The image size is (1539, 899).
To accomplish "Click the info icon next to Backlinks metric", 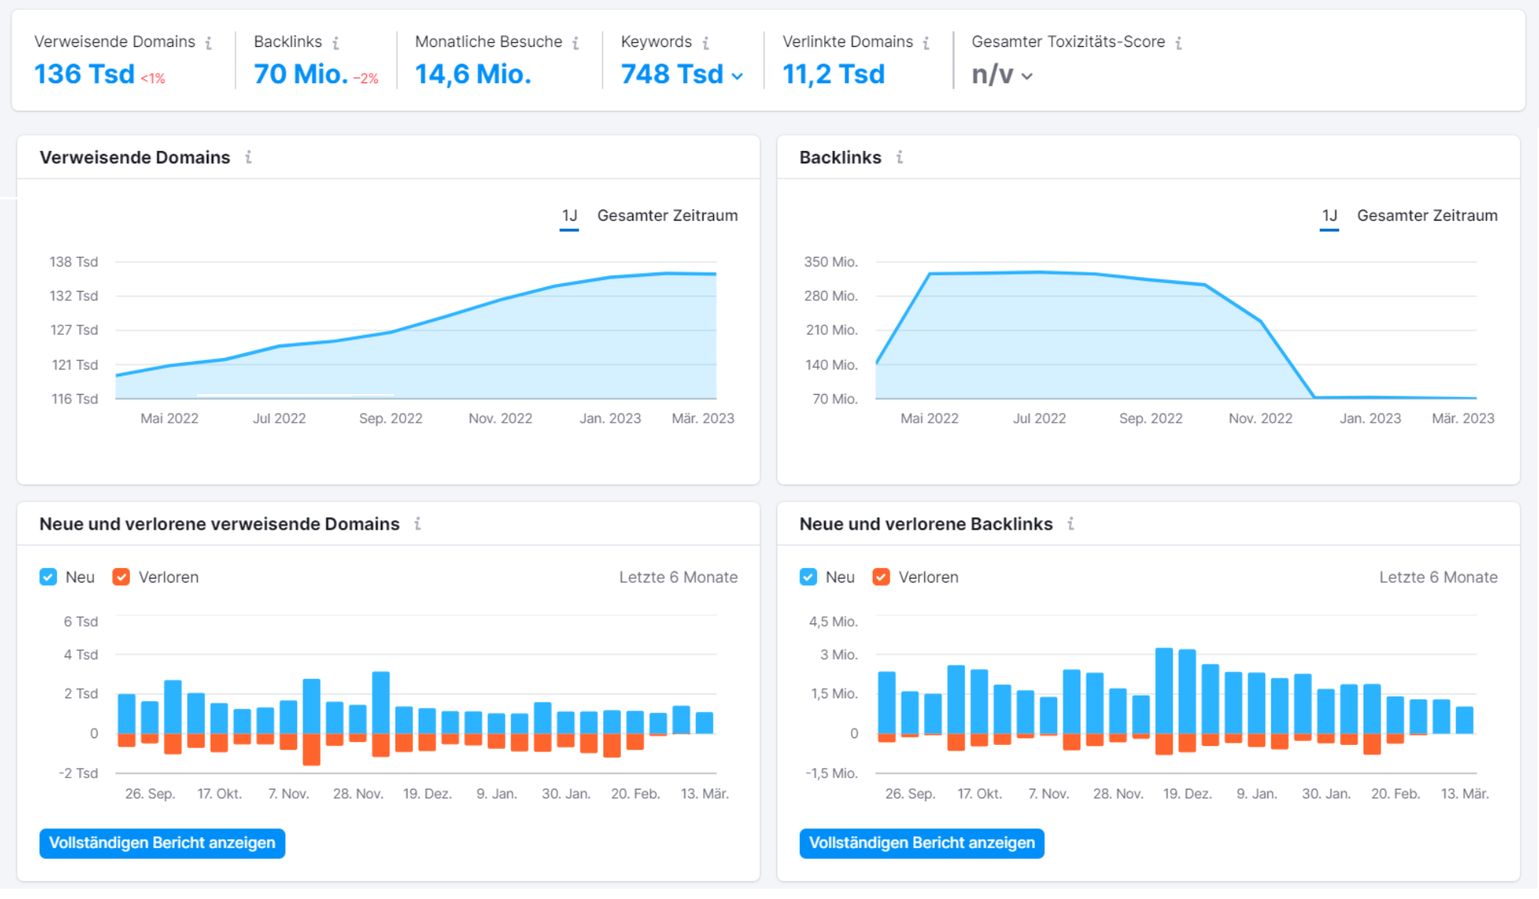I will (x=336, y=42).
